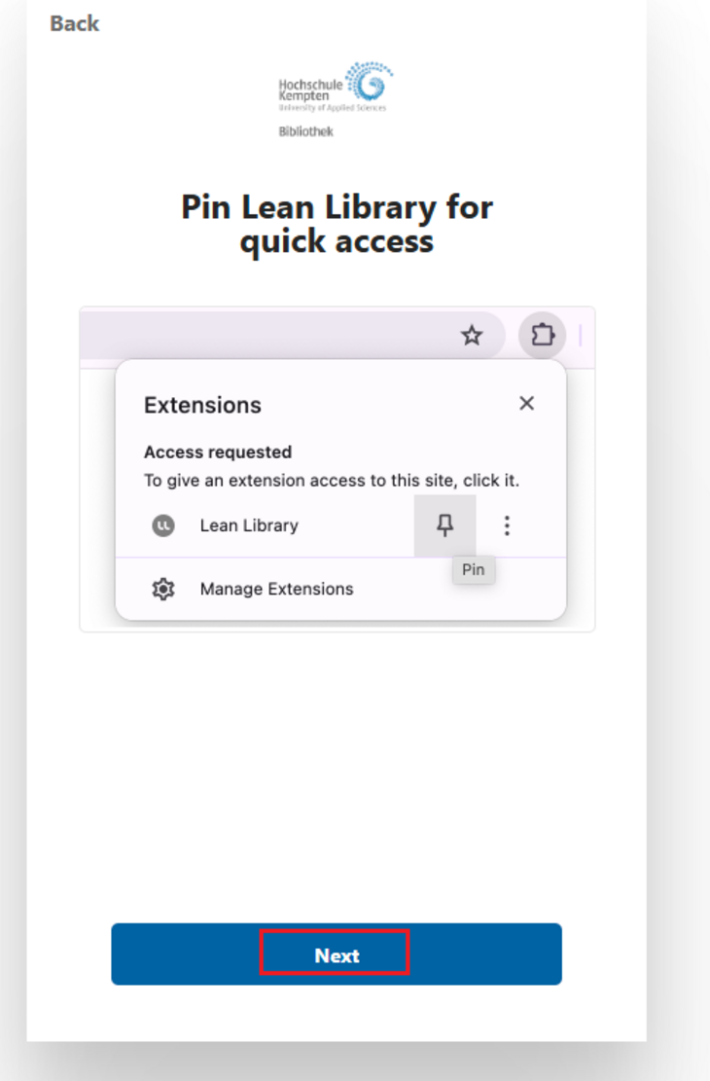Image resolution: width=710 pixels, height=1081 pixels.
Task: Select the Lean Library extension name
Action: tap(249, 525)
